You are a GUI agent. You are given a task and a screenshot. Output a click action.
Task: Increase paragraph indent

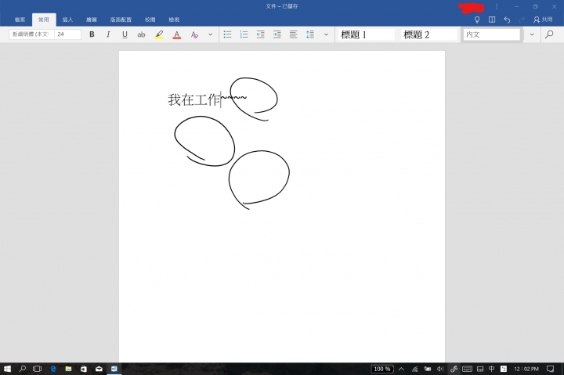pyautogui.click(x=277, y=34)
